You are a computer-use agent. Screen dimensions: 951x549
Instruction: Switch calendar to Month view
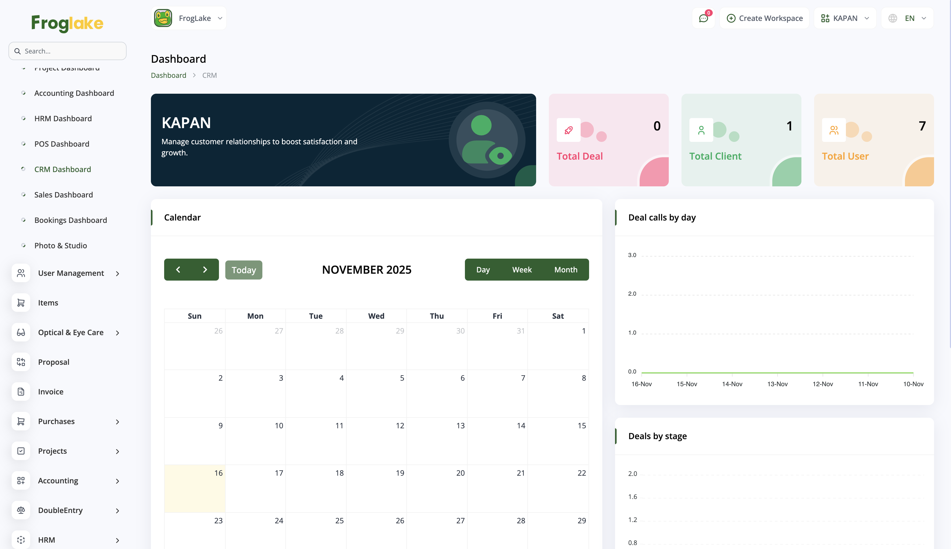coord(565,269)
